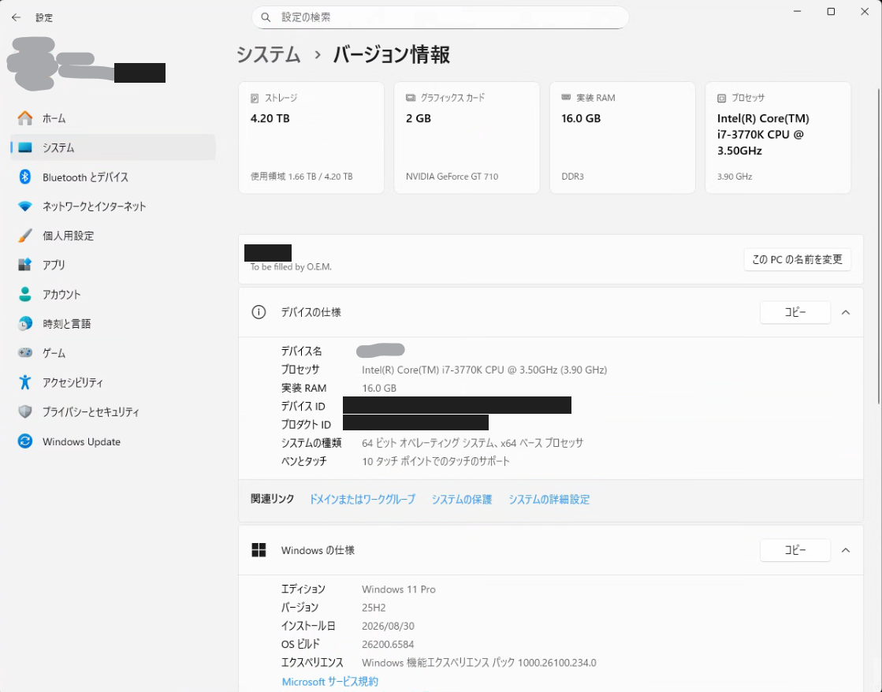Open アプリ settings page
The image size is (882, 692).
(113, 265)
